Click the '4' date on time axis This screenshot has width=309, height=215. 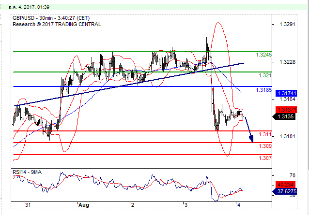coord(239,205)
